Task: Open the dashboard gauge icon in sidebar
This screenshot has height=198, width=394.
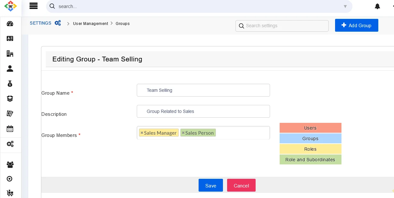Action: tap(10, 24)
